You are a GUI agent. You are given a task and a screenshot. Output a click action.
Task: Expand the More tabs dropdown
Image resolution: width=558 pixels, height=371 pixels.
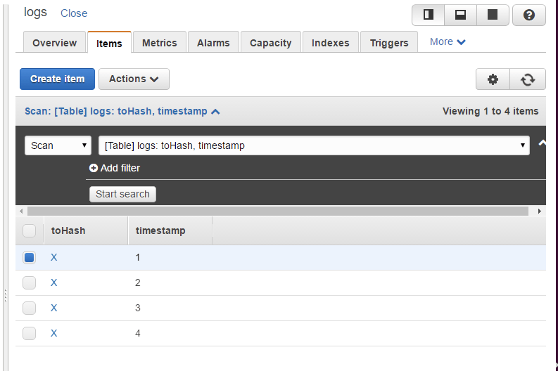448,42
